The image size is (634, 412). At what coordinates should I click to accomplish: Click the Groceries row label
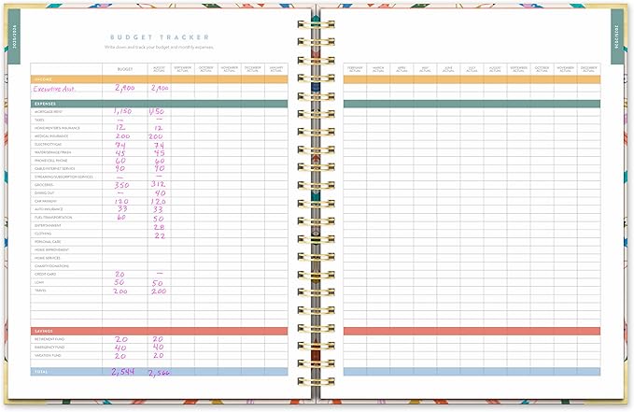(44, 185)
